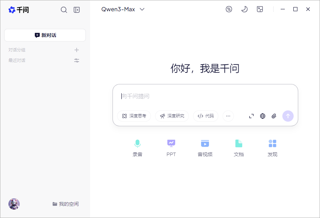Click the Qianwen logo in sidebar
Image resolution: width=320 pixels, height=218 pixels.
coord(19,9)
